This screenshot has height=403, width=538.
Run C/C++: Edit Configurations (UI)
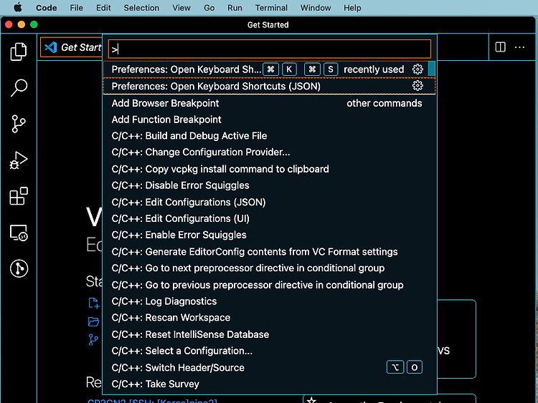pos(269,218)
